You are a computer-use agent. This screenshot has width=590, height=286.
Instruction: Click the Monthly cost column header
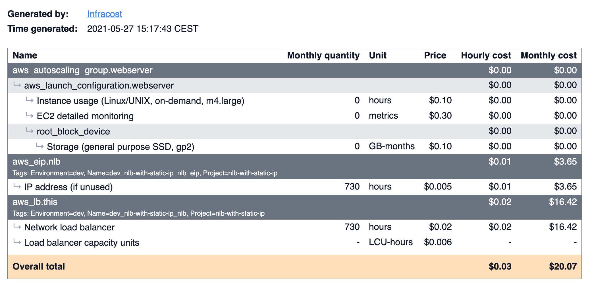549,55
